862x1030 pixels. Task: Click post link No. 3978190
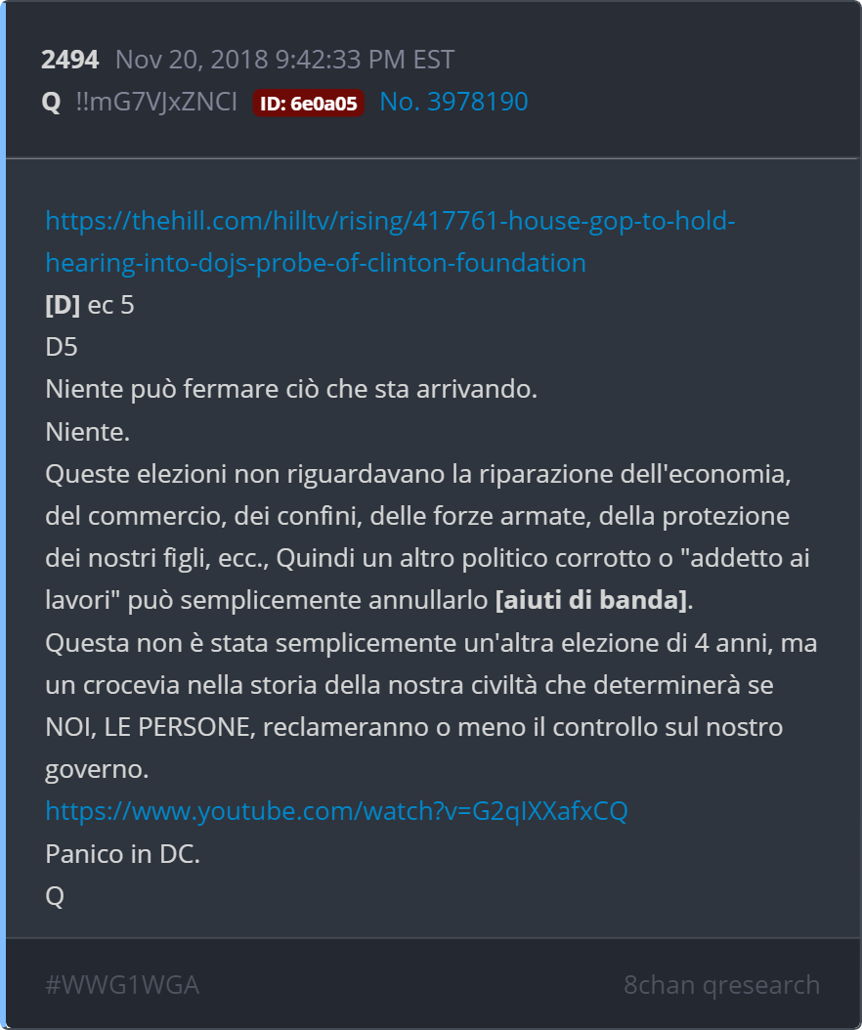coord(453,102)
